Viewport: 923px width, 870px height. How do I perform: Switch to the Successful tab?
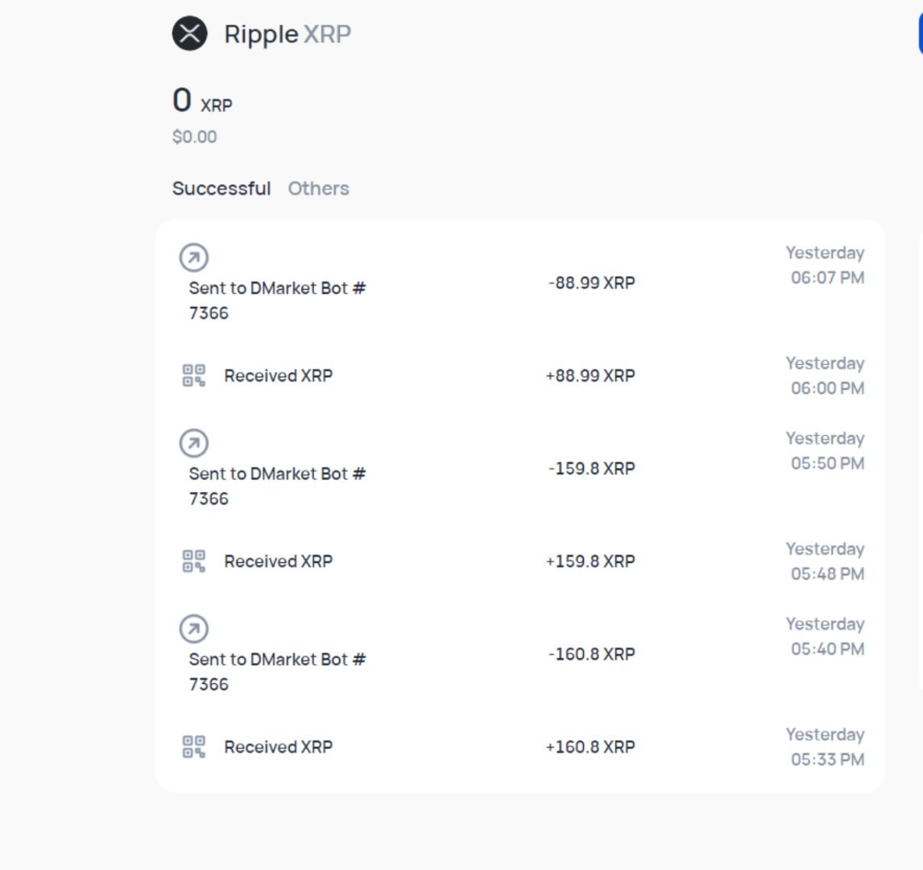pos(221,188)
